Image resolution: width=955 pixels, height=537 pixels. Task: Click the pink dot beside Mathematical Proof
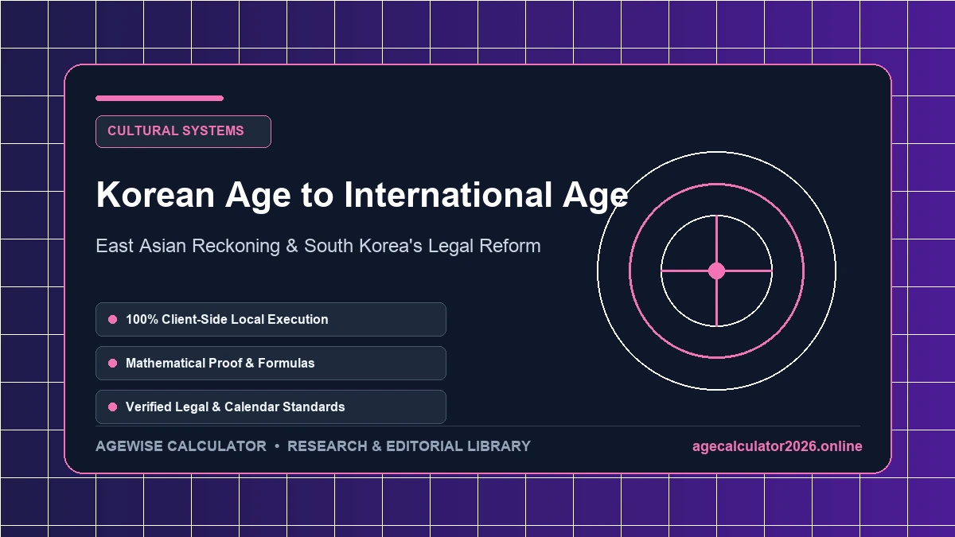(112, 363)
